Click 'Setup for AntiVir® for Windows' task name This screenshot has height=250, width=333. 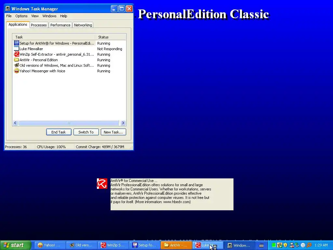pyautogui.click(x=57, y=43)
